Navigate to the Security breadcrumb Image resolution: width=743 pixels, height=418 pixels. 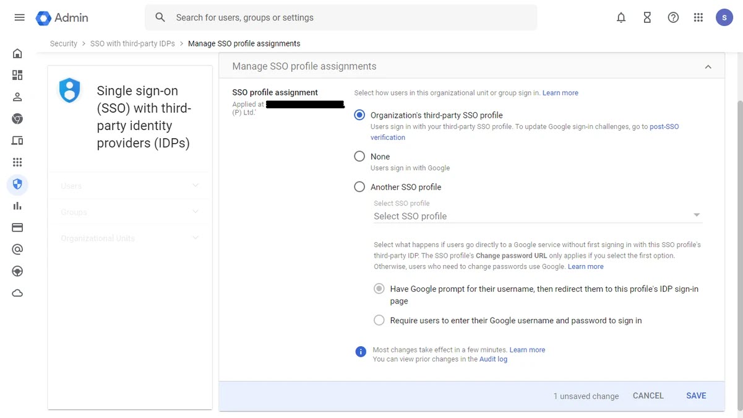pos(64,44)
